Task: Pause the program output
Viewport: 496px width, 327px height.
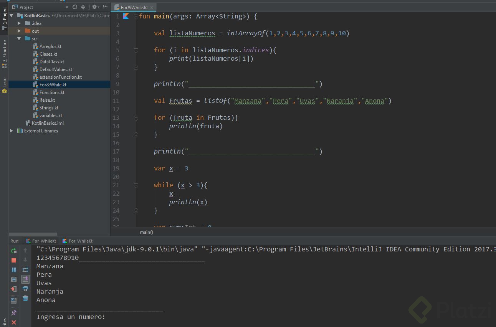Action: click(14, 270)
